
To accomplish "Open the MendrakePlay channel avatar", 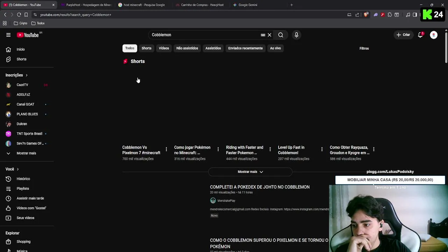I will tap(213, 201).
